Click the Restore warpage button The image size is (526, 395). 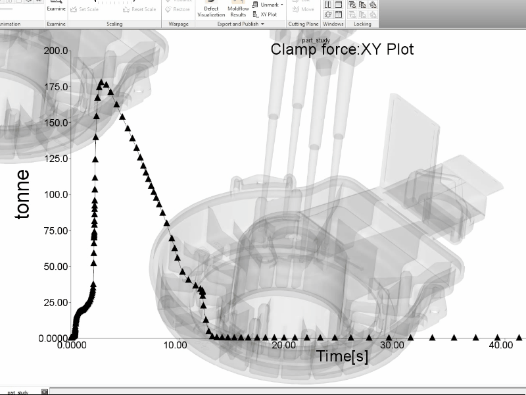tap(178, 9)
